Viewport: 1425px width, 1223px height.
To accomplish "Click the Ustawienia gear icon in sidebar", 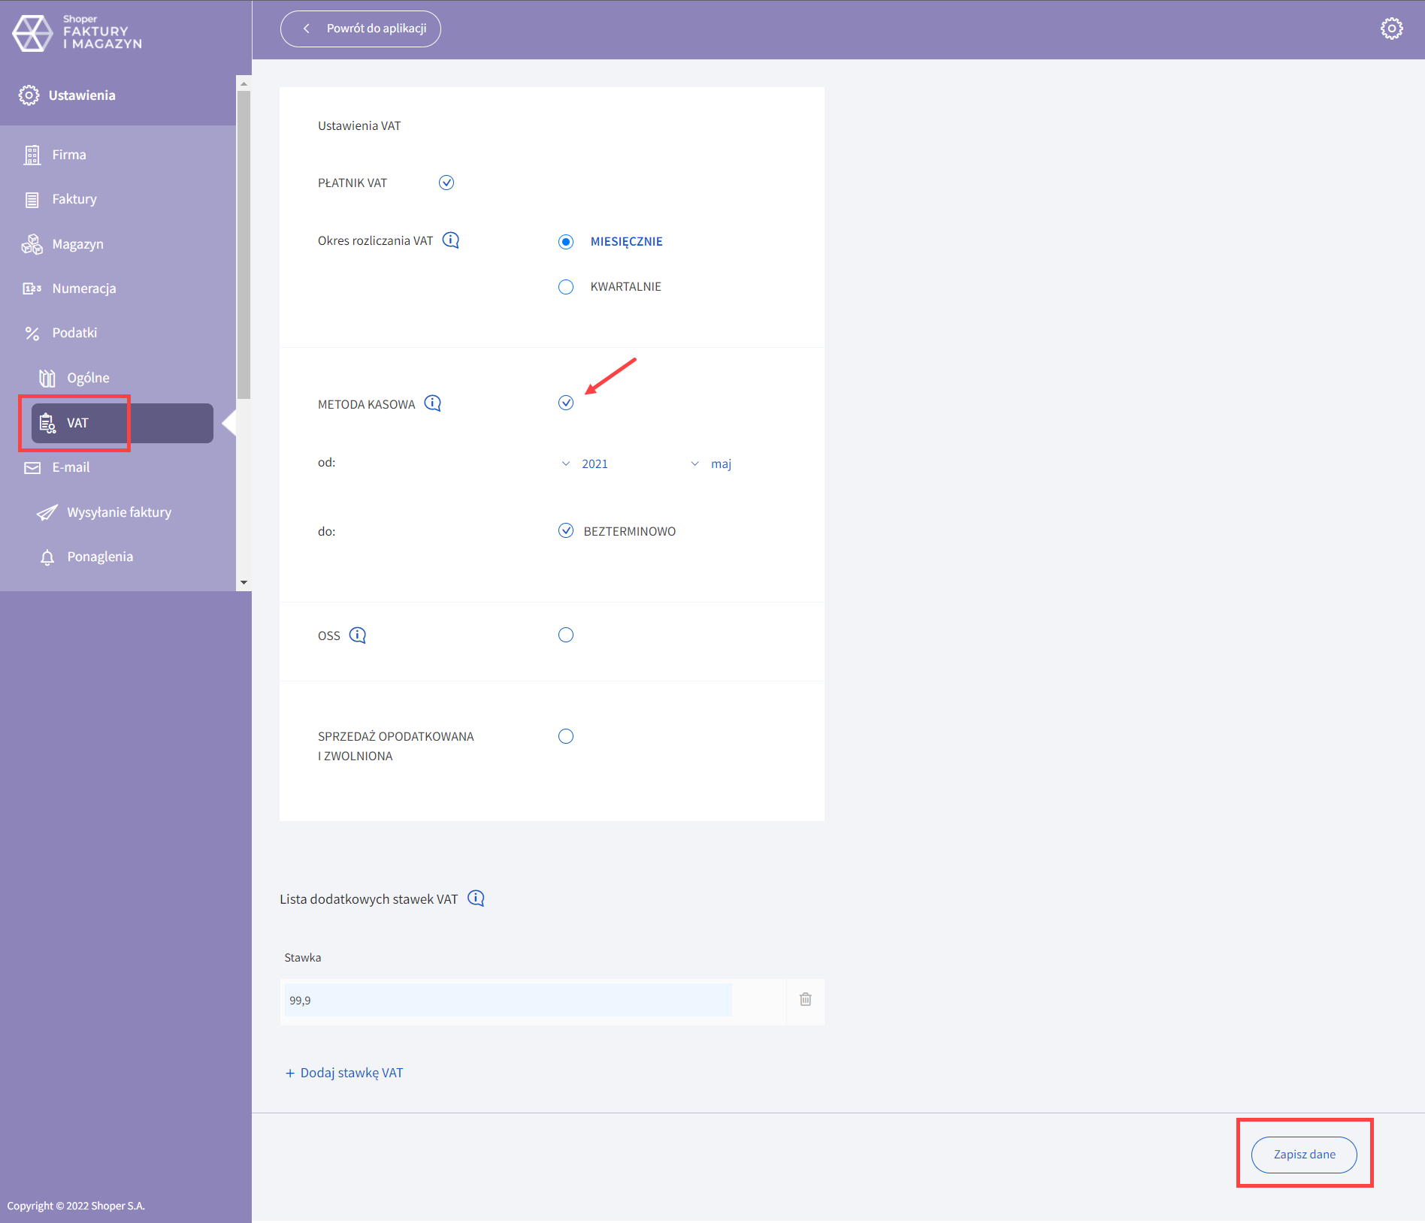I will point(29,95).
